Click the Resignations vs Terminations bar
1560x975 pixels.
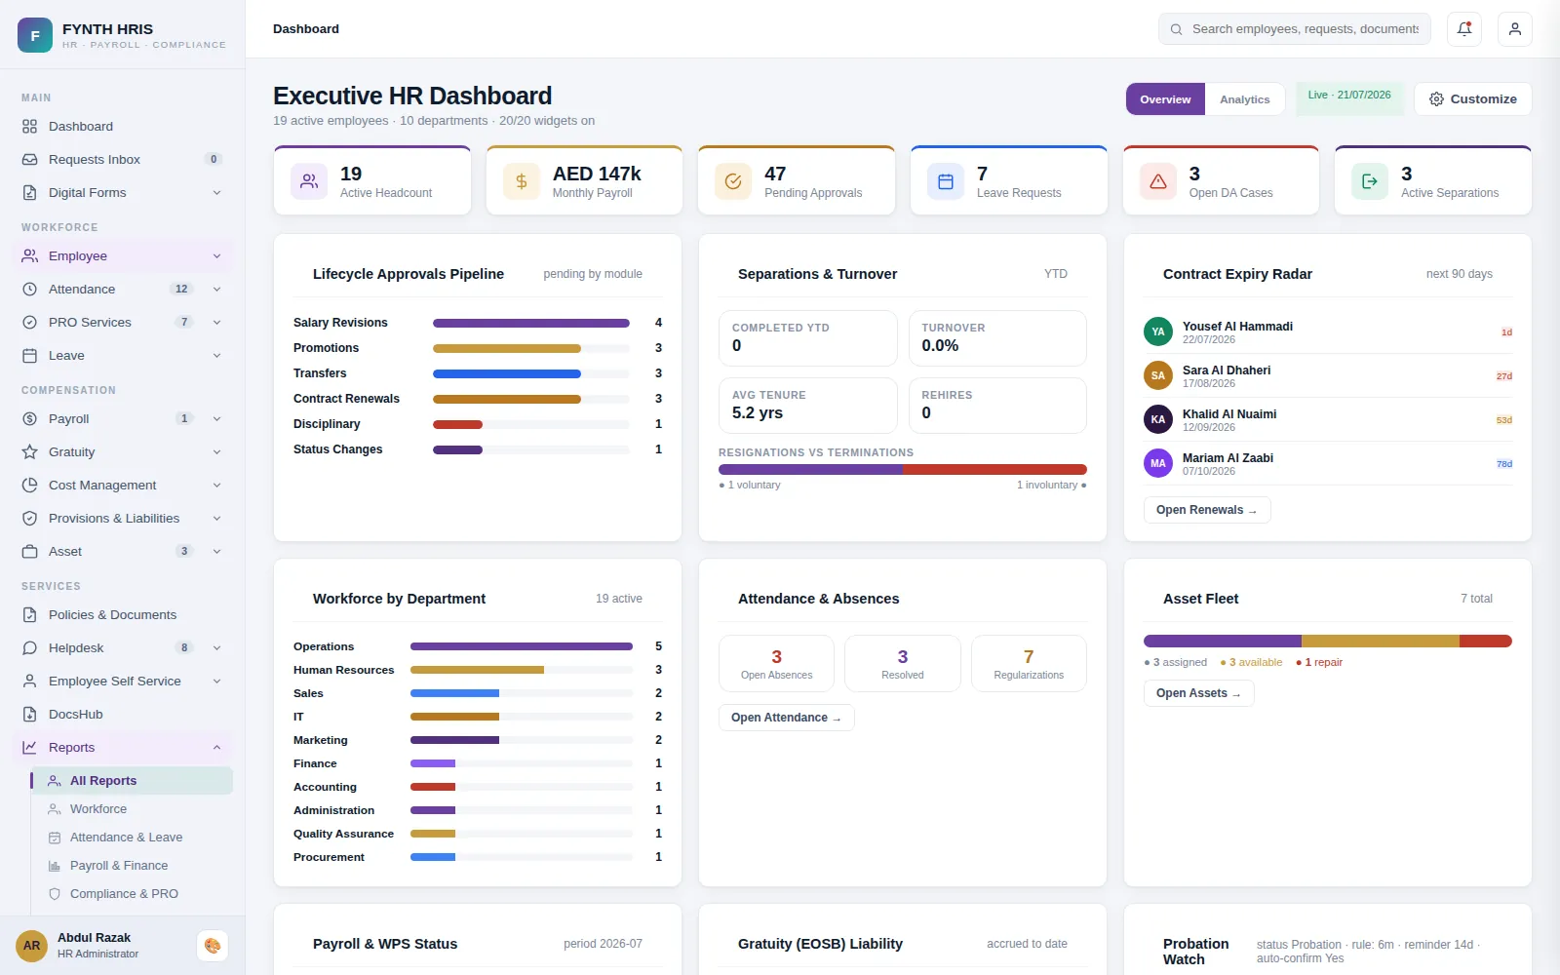coord(902,470)
